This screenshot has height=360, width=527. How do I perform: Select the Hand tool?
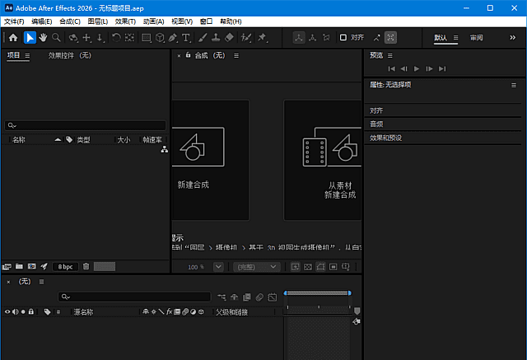(x=43, y=38)
